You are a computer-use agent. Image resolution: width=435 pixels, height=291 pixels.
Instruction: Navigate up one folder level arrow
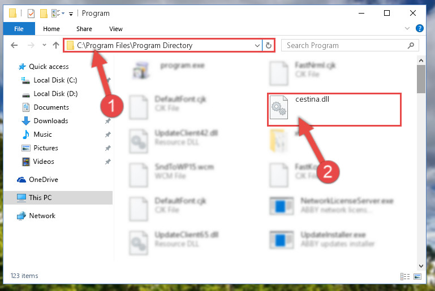(56, 45)
